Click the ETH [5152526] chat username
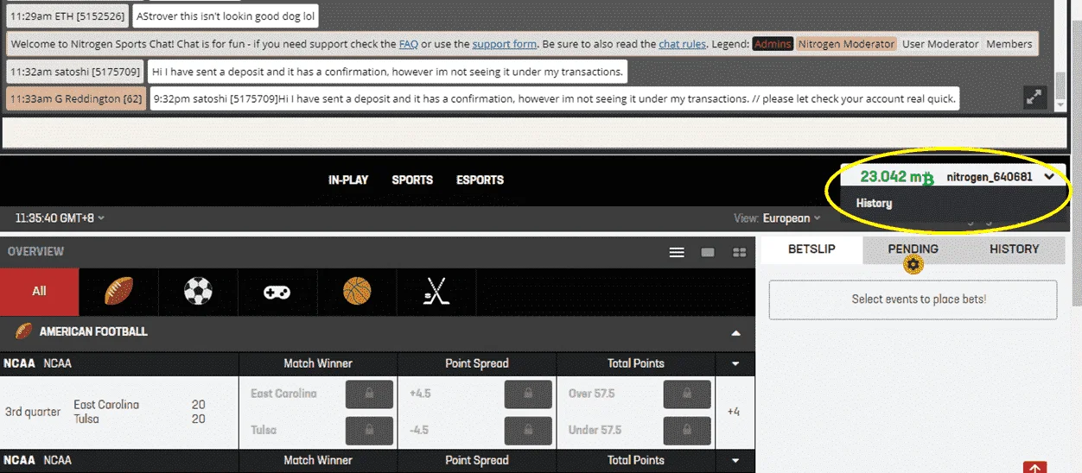The width and height of the screenshot is (1082, 473). (x=68, y=16)
